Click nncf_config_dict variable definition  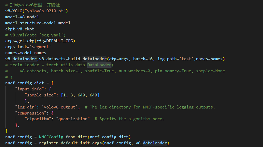point(25,83)
